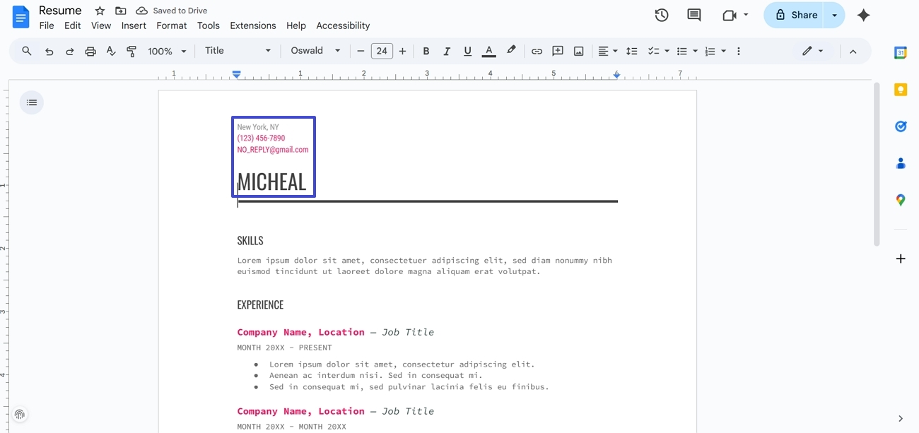The width and height of the screenshot is (919, 433).
Task: Open the View menu
Action: point(101,25)
